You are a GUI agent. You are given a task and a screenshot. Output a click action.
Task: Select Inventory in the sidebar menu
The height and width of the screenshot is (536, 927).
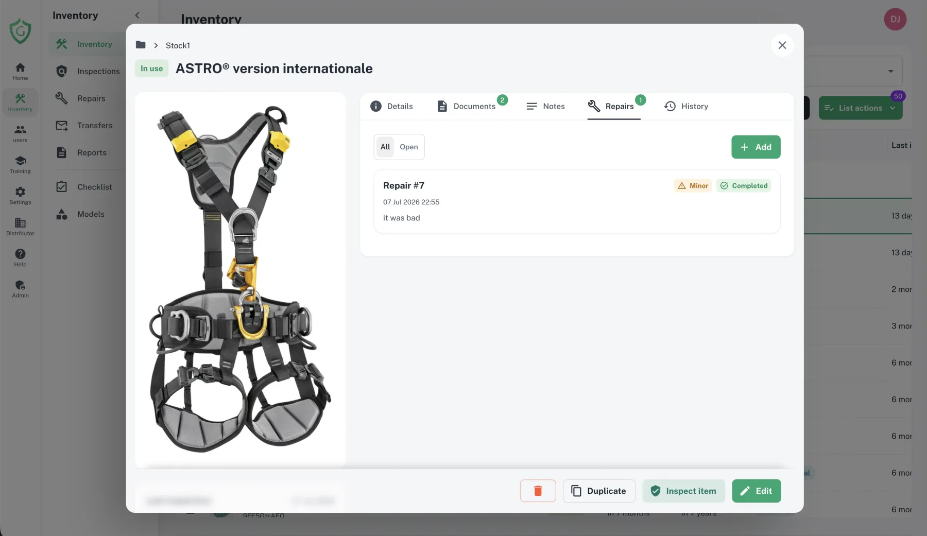point(88,44)
